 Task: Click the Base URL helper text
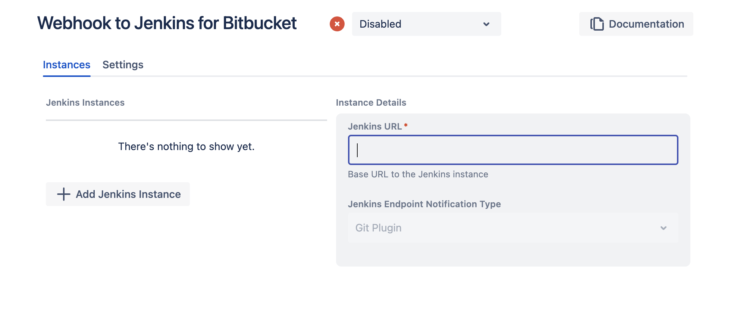418,174
